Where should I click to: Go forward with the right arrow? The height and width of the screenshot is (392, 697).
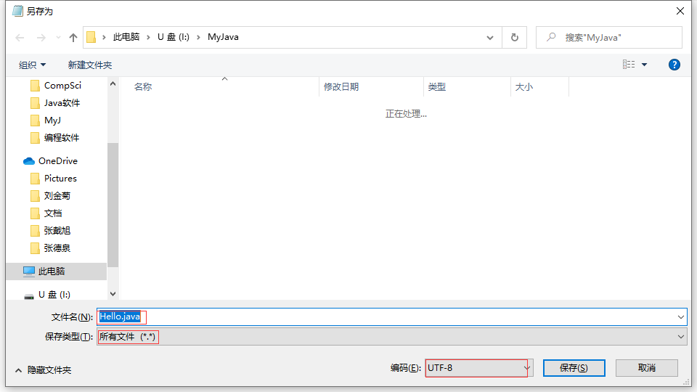[41, 38]
